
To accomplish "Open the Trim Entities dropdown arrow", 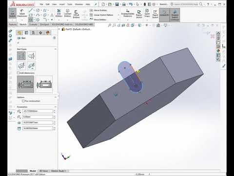I will 59,20.
